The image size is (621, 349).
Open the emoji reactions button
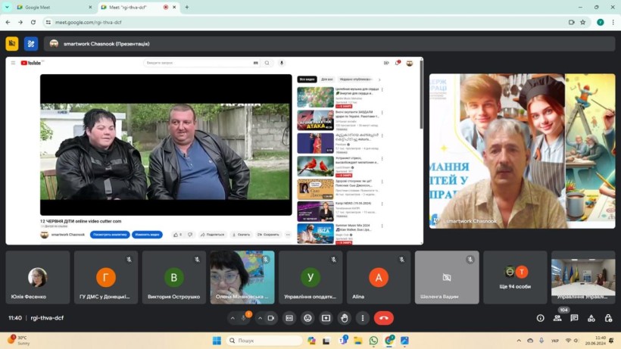tap(307, 318)
